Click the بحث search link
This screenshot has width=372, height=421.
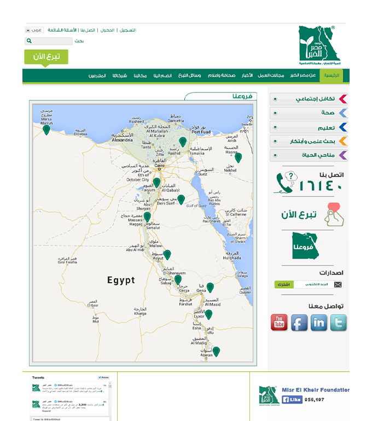coord(79,41)
